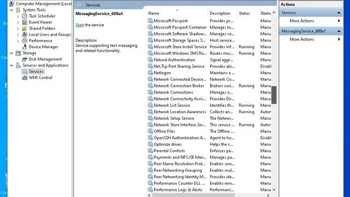
Task: Click the WMI Control icon
Action: [x=25, y=78]
